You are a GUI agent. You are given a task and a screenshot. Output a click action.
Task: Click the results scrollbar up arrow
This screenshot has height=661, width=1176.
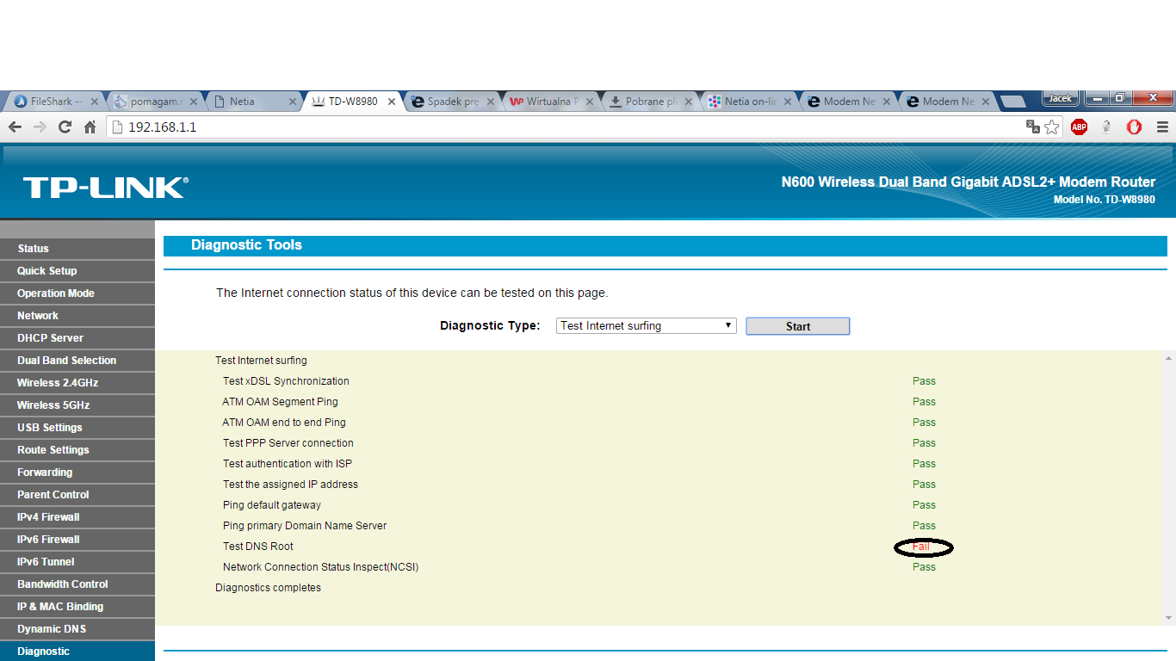tap(1168, 358)
